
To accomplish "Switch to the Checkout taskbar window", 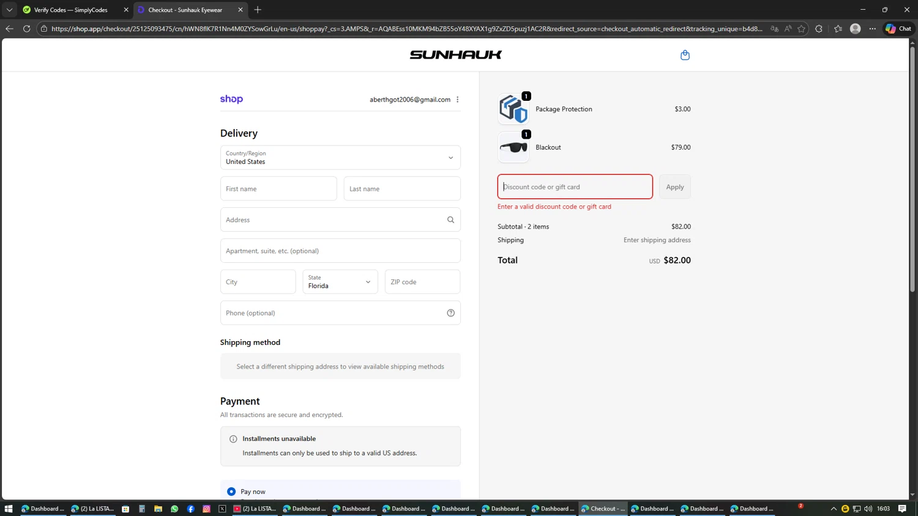I will coord(603,509).
